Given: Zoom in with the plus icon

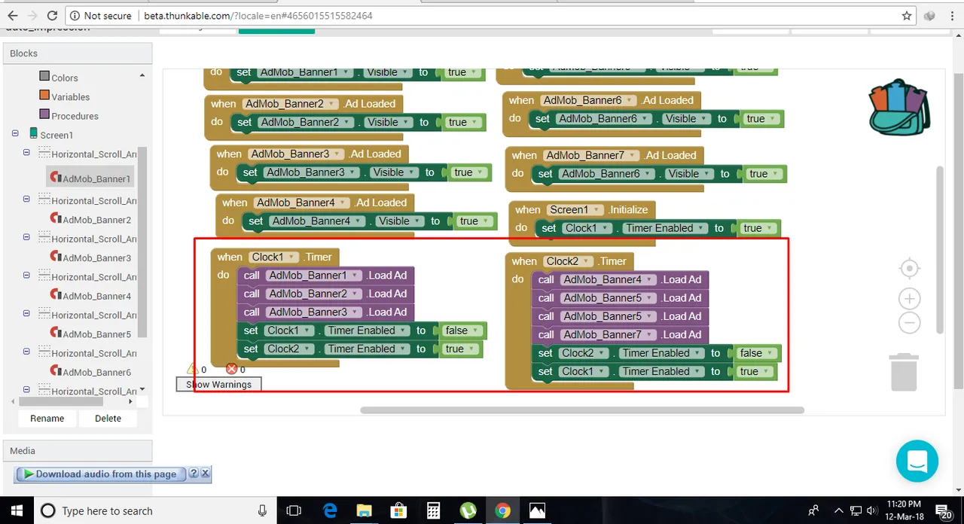Looking at the screenshot, I should click(x=910, y=299).
